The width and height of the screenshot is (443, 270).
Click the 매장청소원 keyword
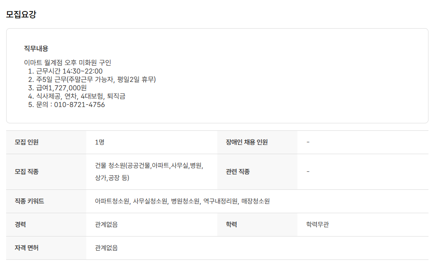[256, 201]
